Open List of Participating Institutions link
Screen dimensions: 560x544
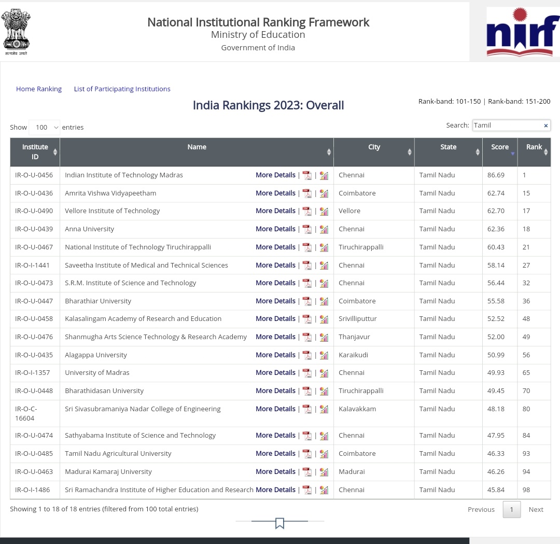pyautogui.click(x=122, y=89)
